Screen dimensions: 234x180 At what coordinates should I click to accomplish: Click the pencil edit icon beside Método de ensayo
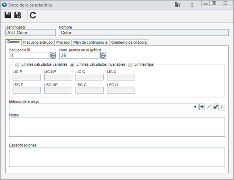pos(209,107)
